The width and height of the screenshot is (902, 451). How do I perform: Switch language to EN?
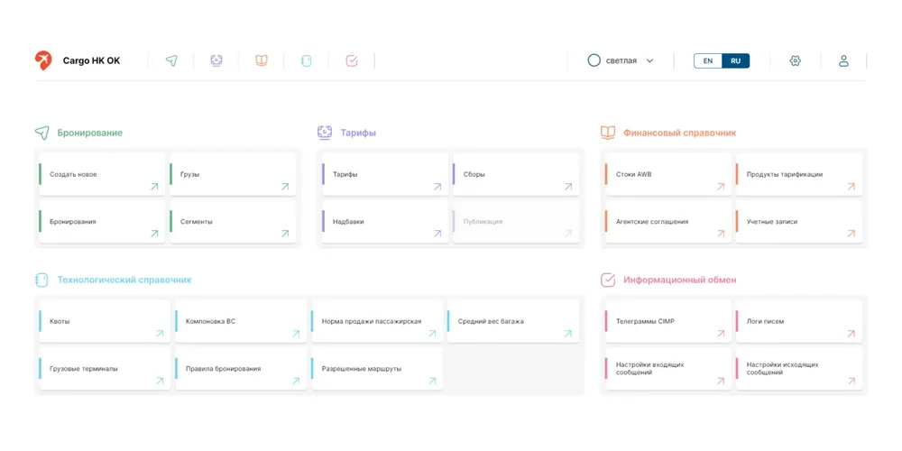click(708, 60)
